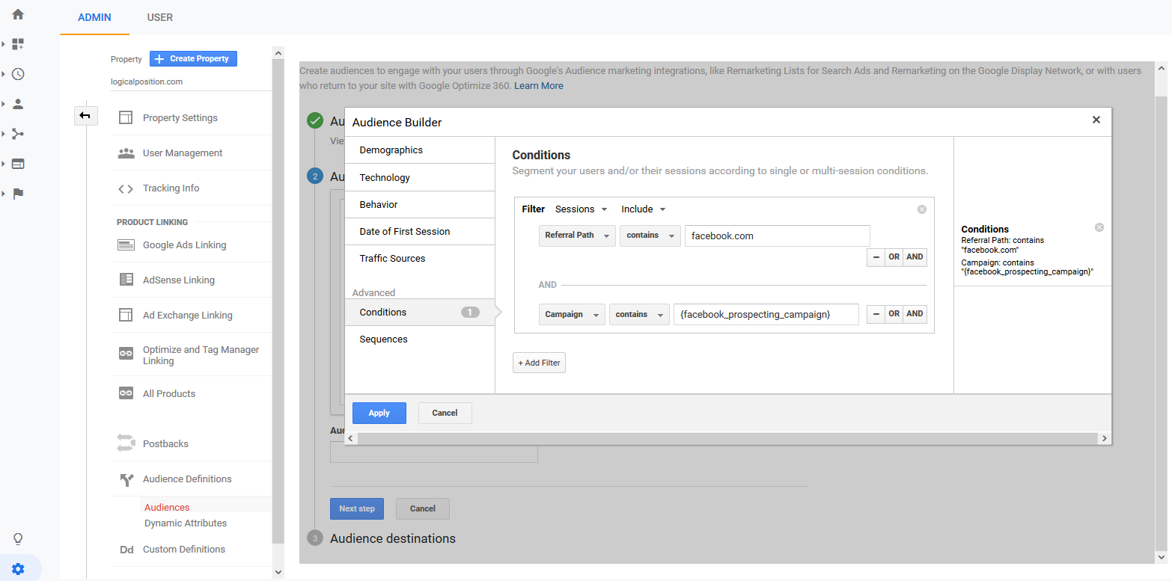
Task: Select Conditions under Advanced
Action: coord(420,312)
